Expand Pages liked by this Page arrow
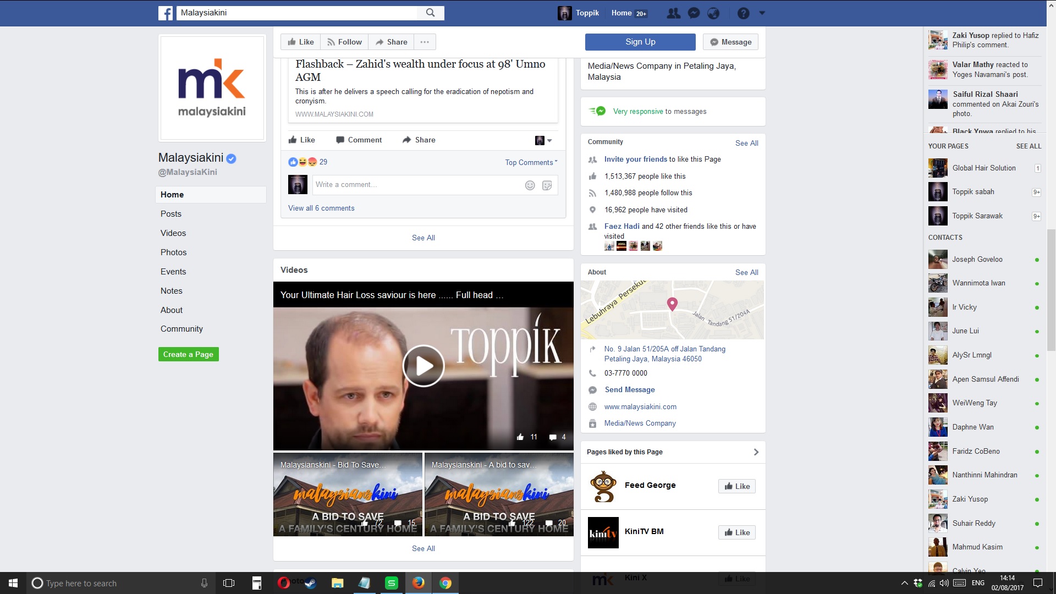The image size is (1056, 594). coord(756,452)
